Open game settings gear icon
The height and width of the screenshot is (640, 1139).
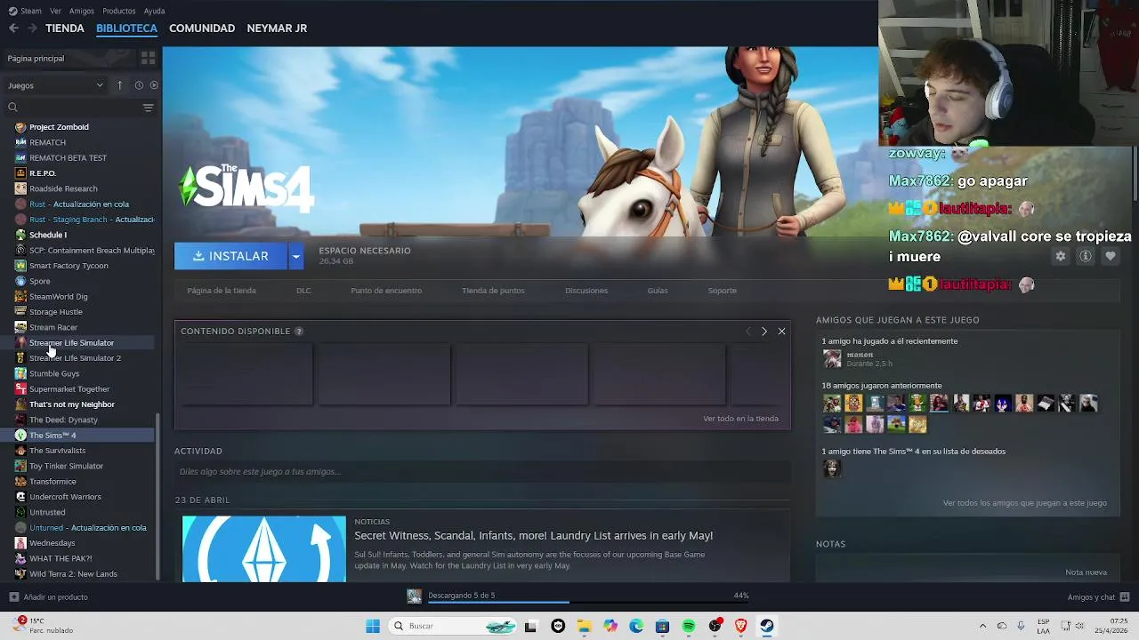pos(1060,256)
